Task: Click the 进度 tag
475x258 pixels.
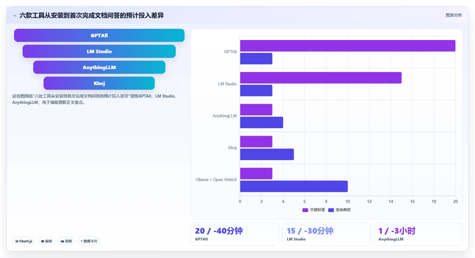Action: [x=66, y=241]
